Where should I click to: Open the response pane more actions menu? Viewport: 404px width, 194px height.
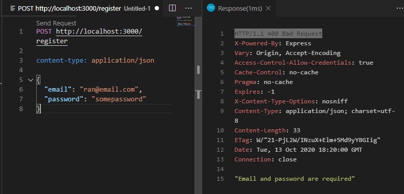[x=400, y=8]
